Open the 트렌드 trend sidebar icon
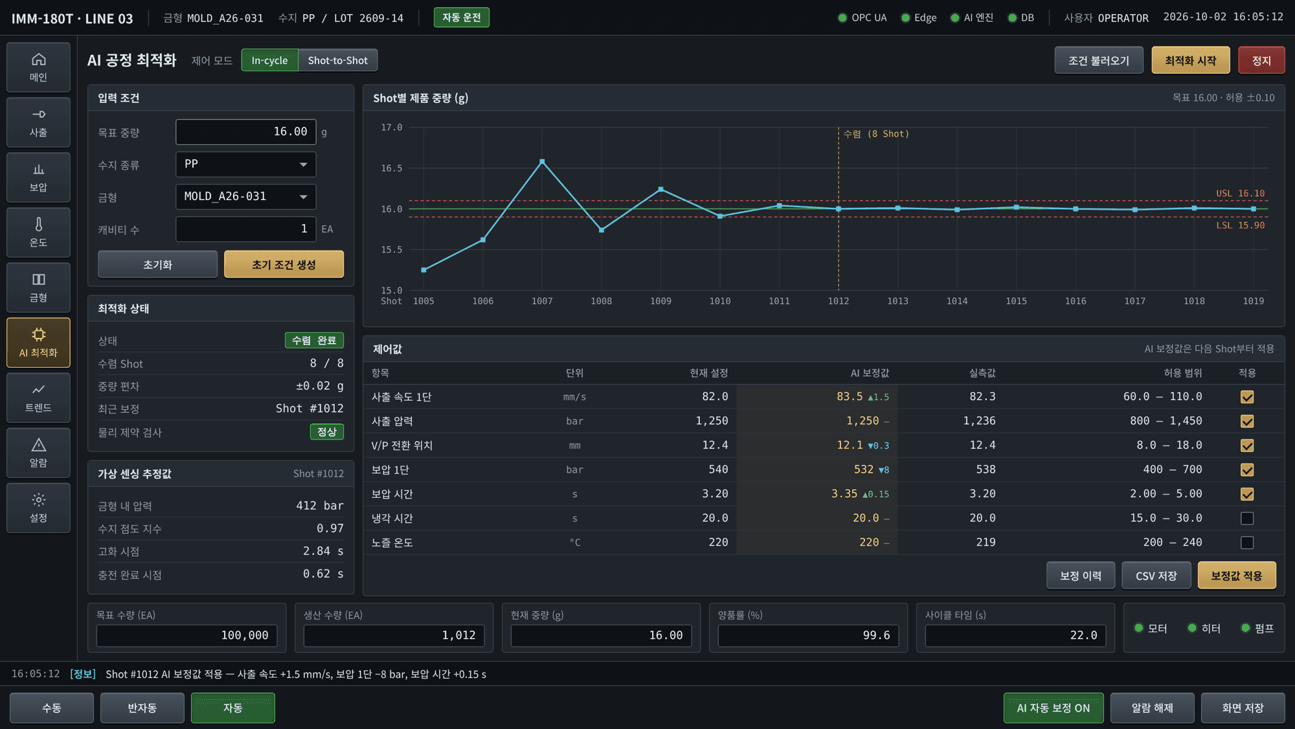 [38, 398]
